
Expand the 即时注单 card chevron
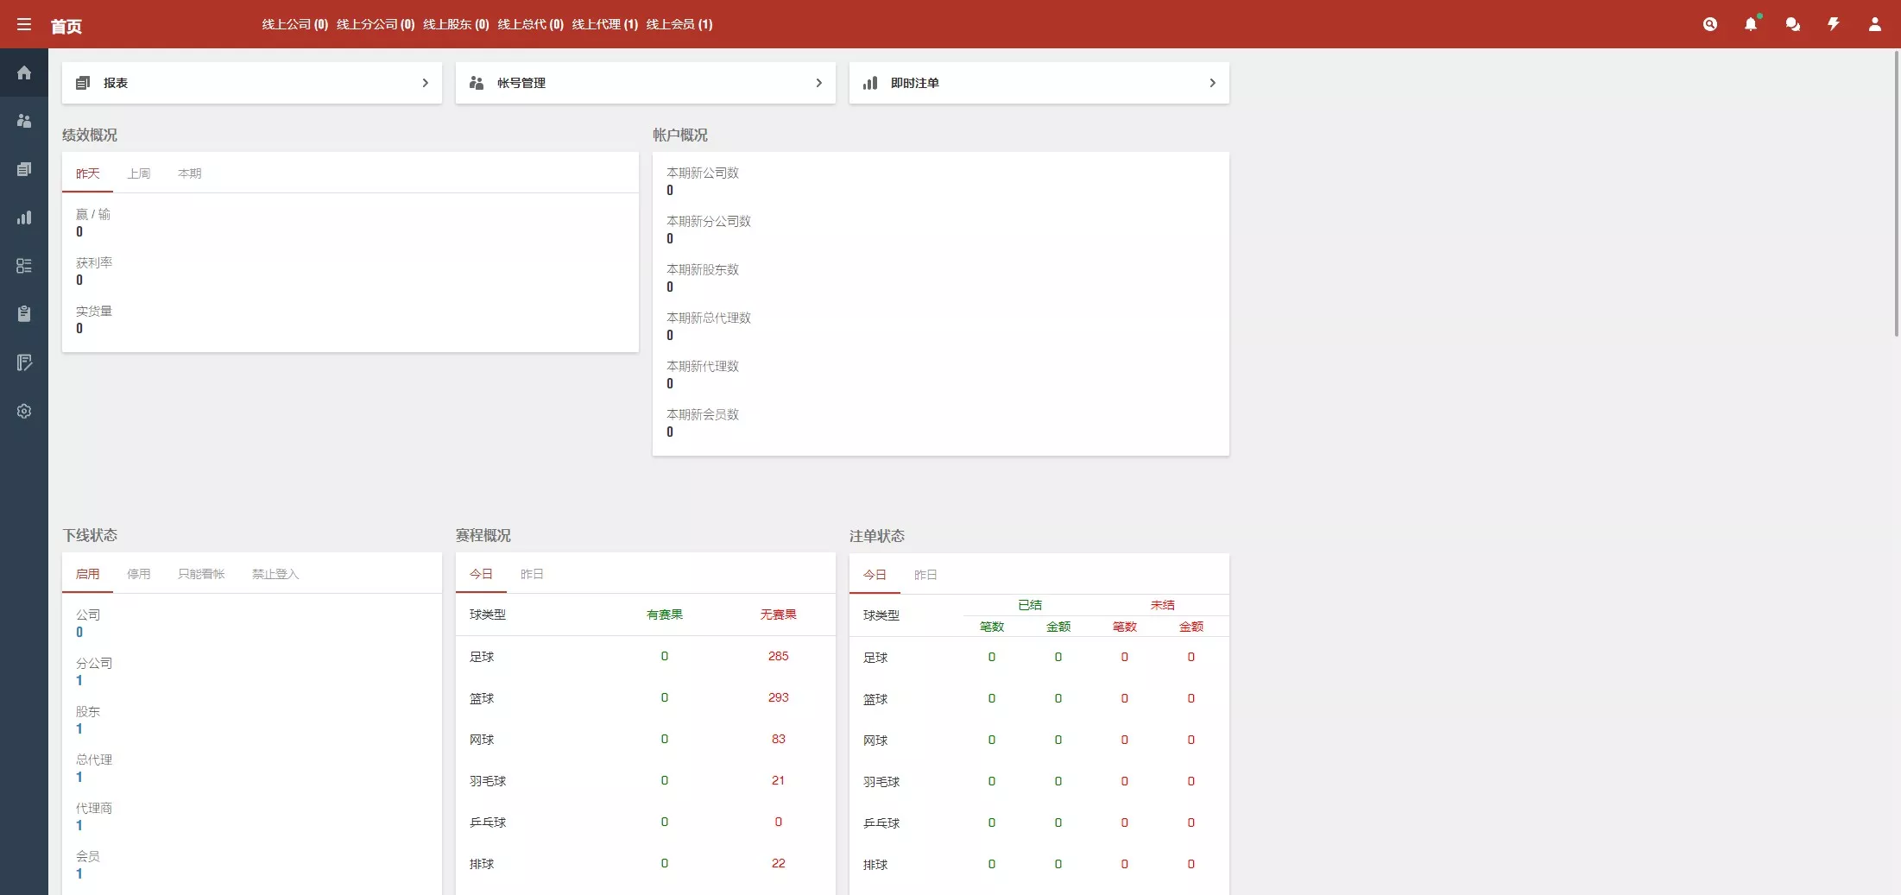tap(1212, 83)
